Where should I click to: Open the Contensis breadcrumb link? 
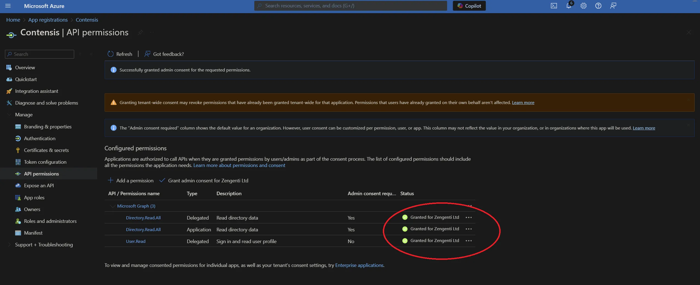pos(87,20)
